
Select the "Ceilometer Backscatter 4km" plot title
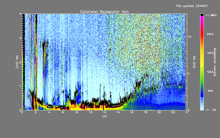click(104, 12)
